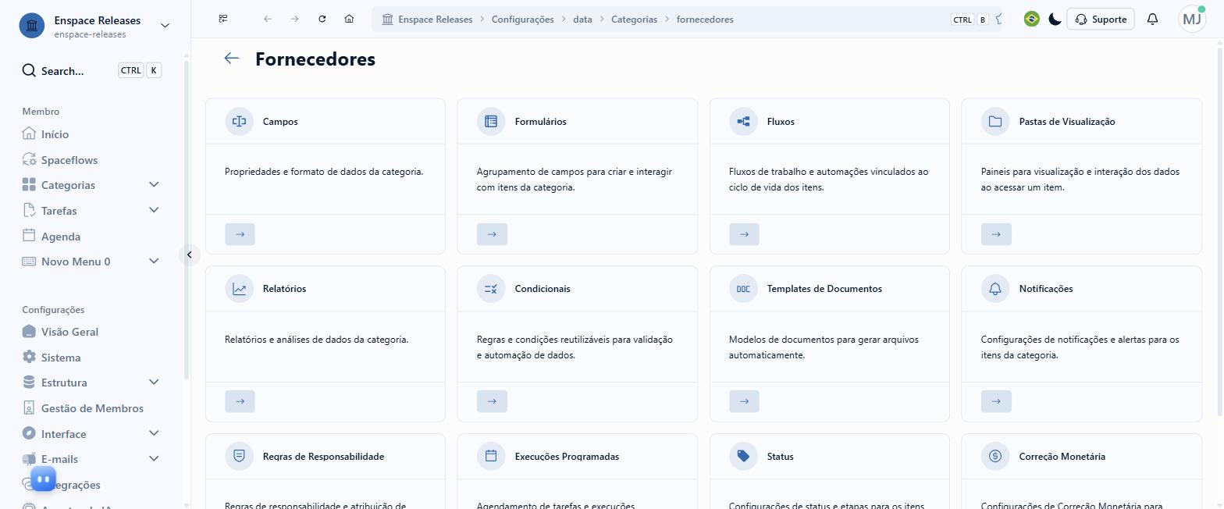Expand the E-mails settings menu

(154, 459)
